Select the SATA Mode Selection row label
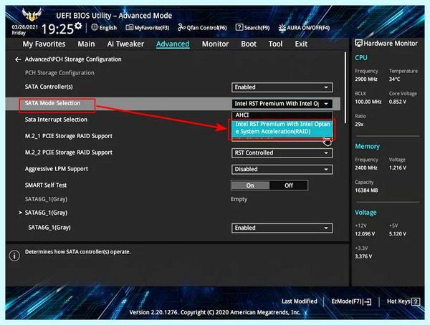 (52, 103)
